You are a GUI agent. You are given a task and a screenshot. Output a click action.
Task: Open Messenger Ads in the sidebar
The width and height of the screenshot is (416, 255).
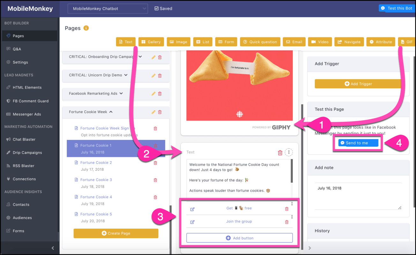point(27,114)
